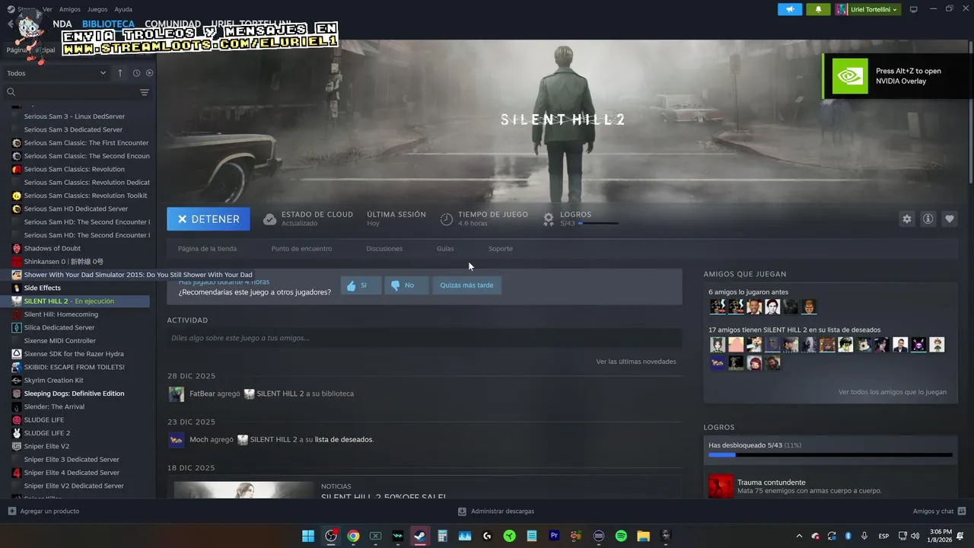Click the unlocked achievements 5/43 progress bar
The height and width of the screenshot is (548, 974).
[830, 455]
